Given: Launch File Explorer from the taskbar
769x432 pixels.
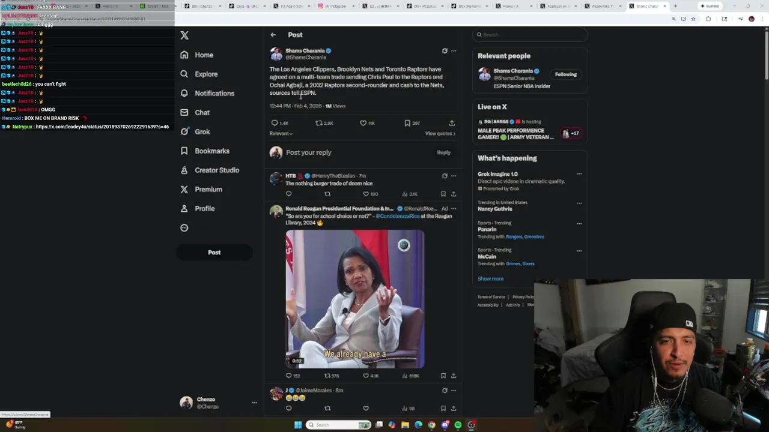Looking at the screenshot, I should point(405,425).
